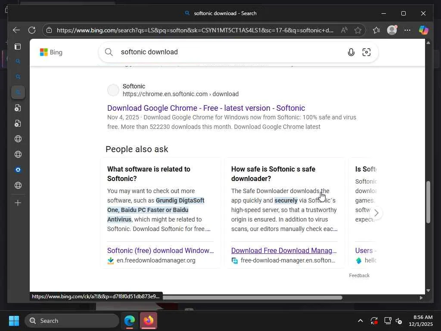Image resolution: width=441 pixels, height=331 pixels.
Task: Start voice search with microphone
Action: pyautogui.click(x=351, y=52)
